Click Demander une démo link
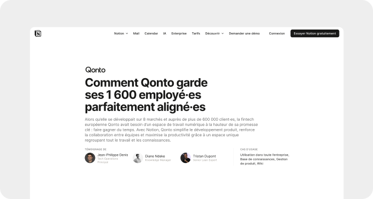This screenshot has height=199, width=373. point(244,33)
